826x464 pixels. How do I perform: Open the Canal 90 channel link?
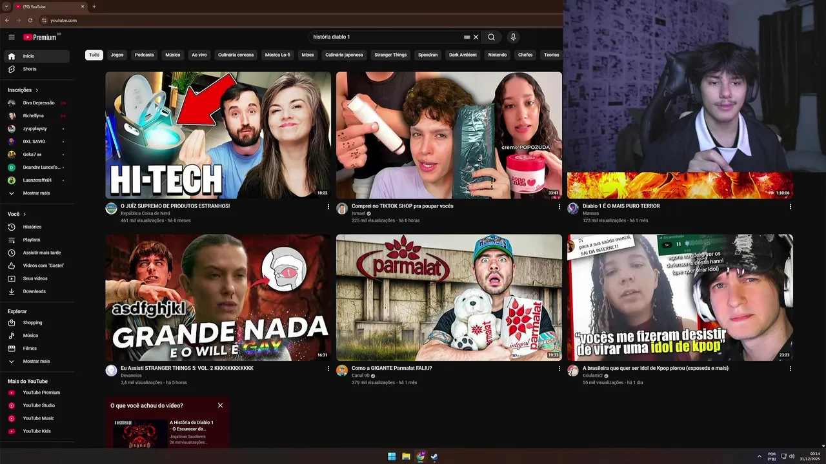pyautogui.click(x=361, y=375)
